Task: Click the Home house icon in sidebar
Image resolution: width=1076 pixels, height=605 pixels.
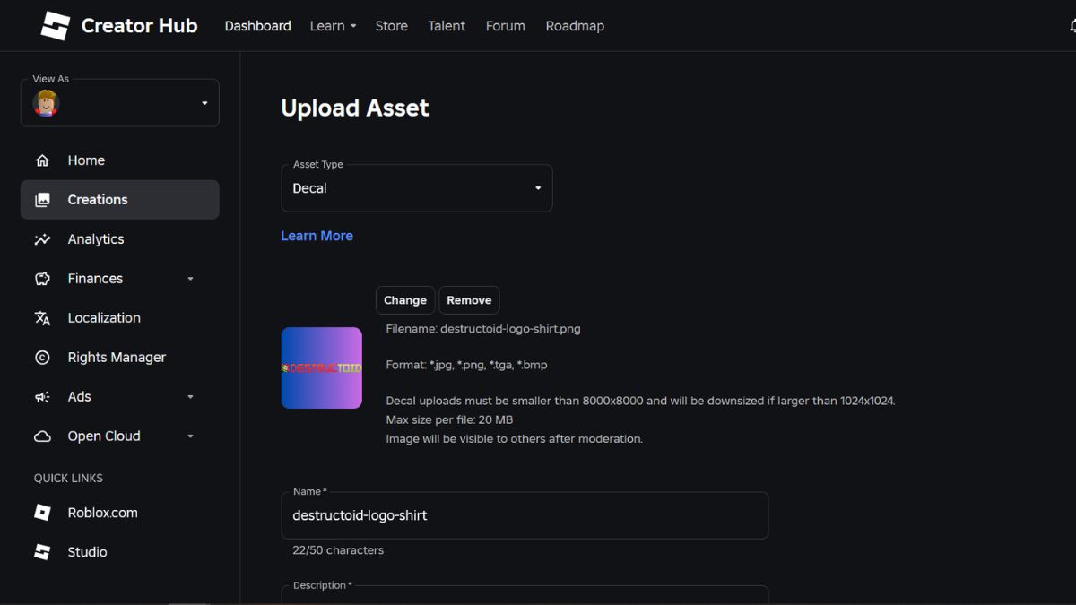Action: [42, 160]
